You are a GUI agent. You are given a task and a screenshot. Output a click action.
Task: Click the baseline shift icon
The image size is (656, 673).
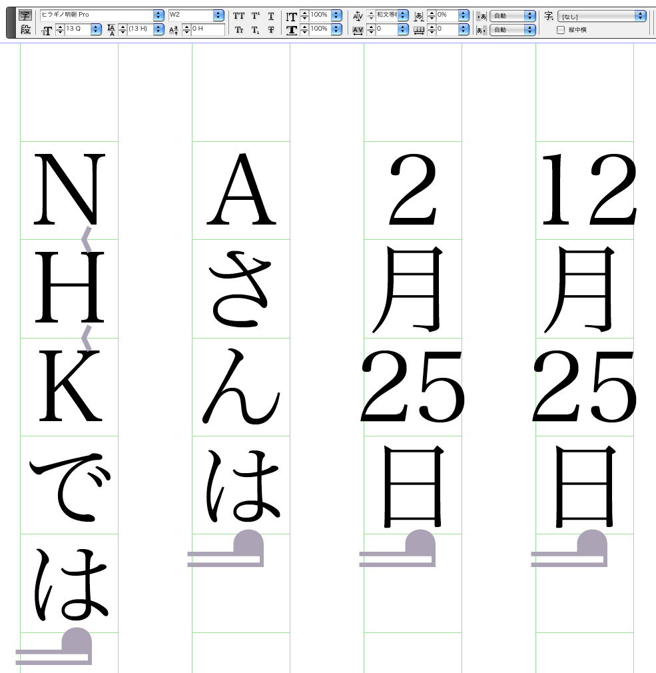[174, 30]
